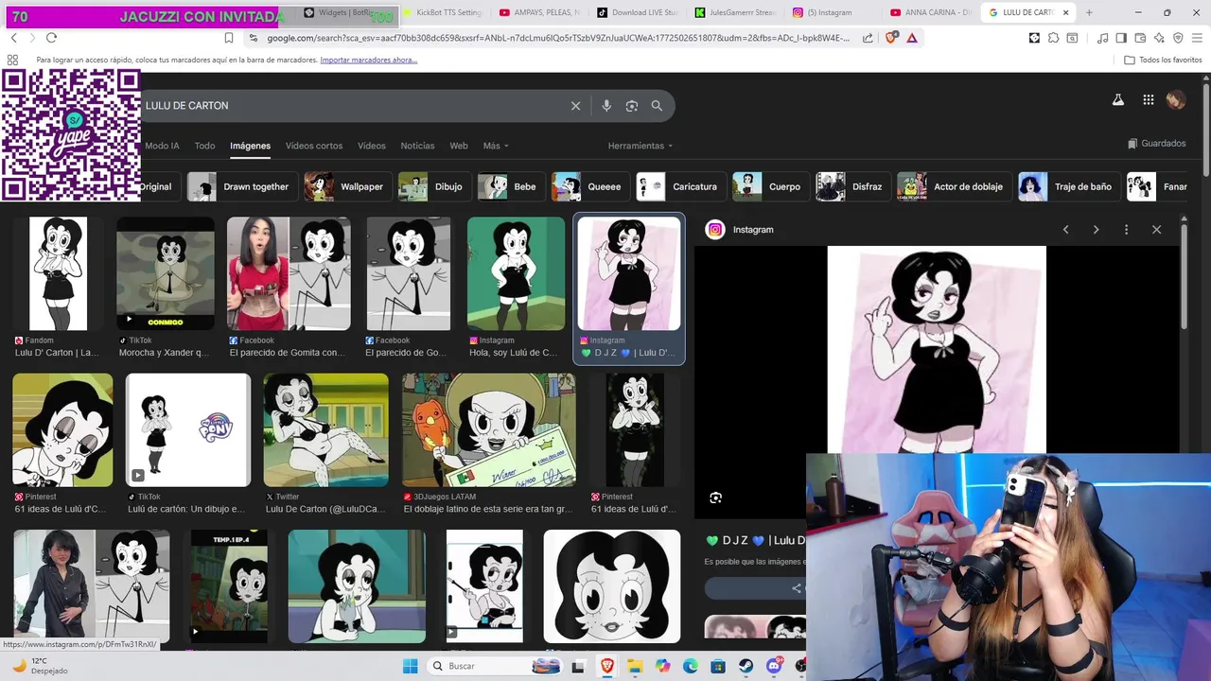The width and height of the screenshot is (1211, 681).
Task: Open Steam from taskbar
Action: pyautogui.click(x=746, y=667)
